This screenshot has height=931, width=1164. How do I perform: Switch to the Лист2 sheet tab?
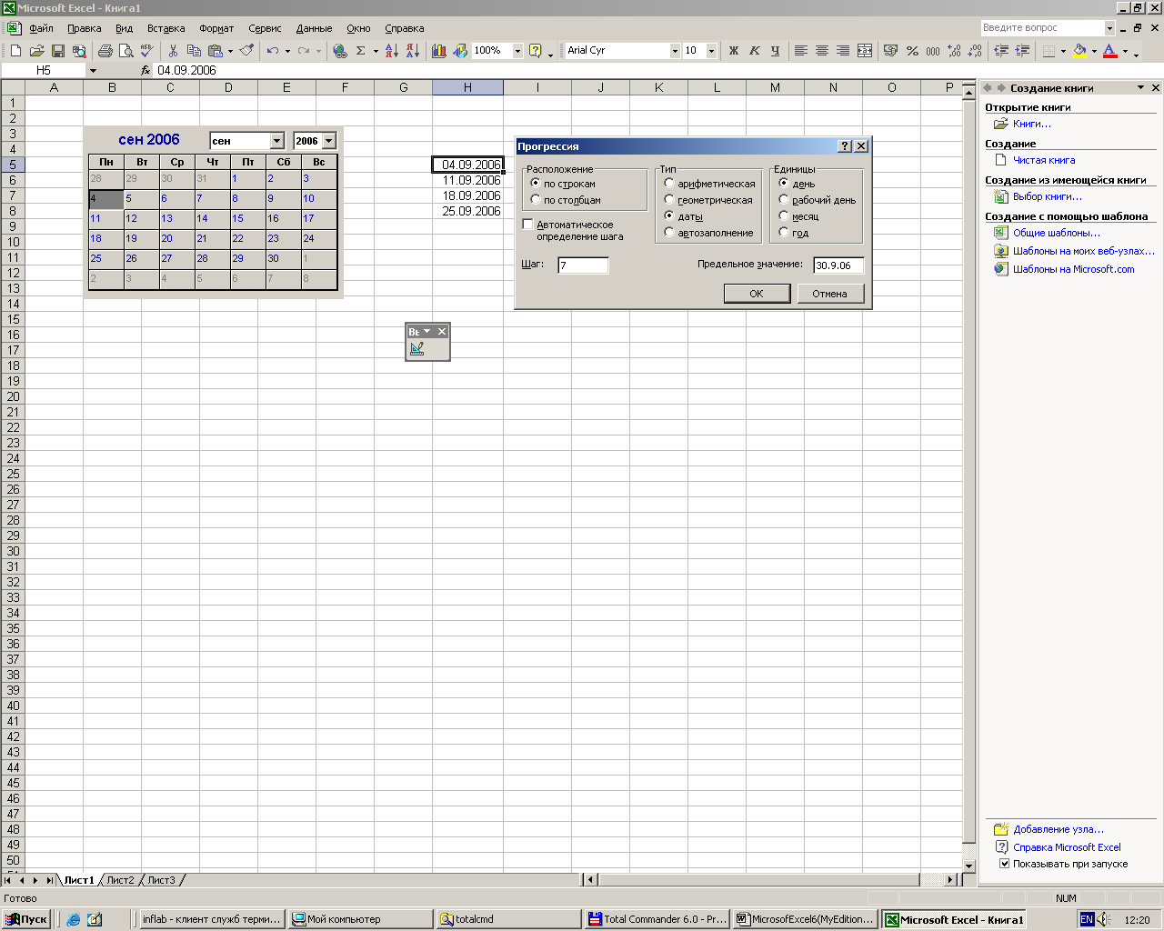120,880
